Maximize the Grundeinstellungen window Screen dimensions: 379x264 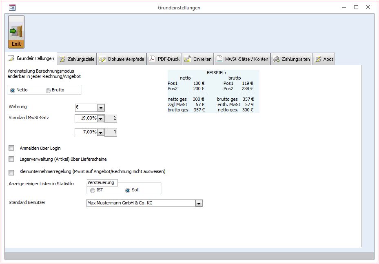[x=356, y=7]
